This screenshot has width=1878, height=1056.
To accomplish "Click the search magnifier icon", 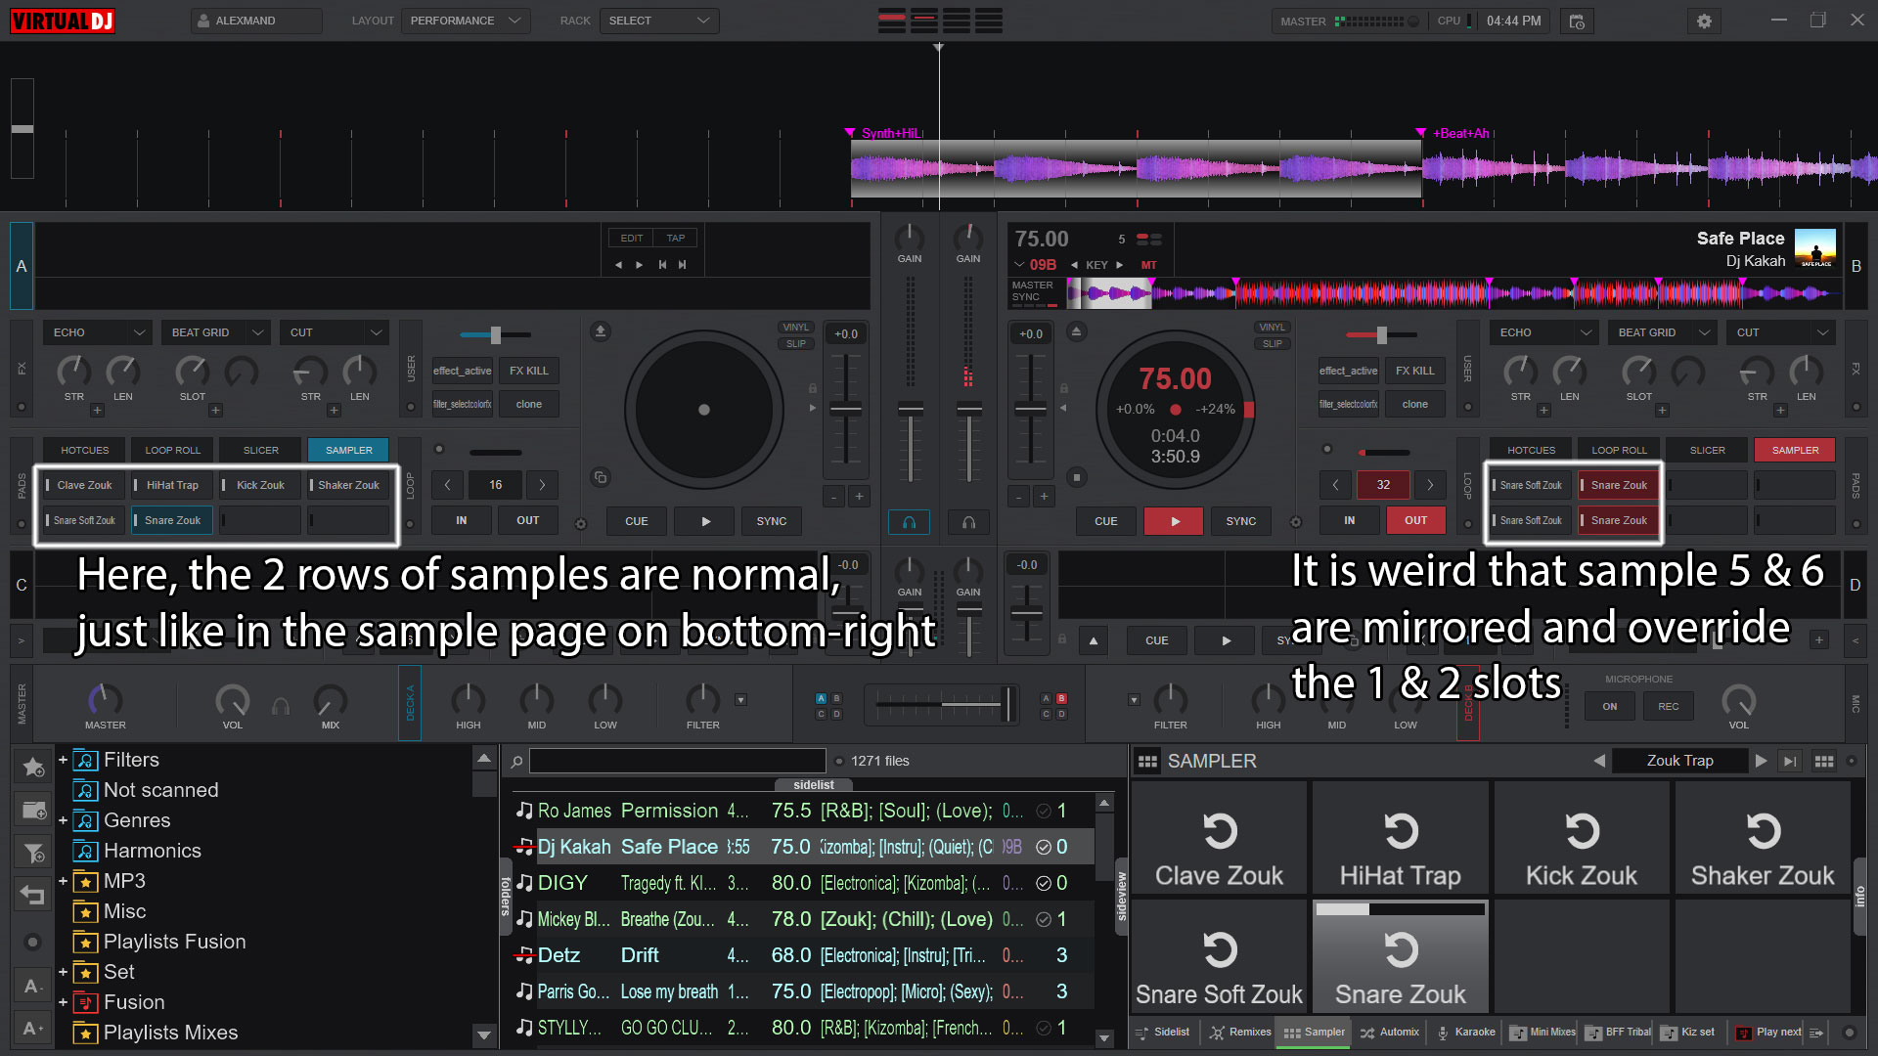I will [x=516, y=761].
